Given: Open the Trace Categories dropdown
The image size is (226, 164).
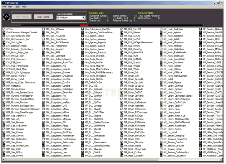Looking at the screenshot, I should (x=84, y=18).
